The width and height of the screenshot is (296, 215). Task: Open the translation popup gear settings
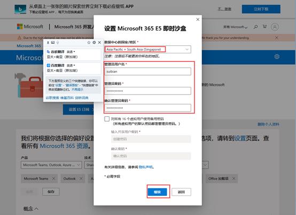point(94,43)
